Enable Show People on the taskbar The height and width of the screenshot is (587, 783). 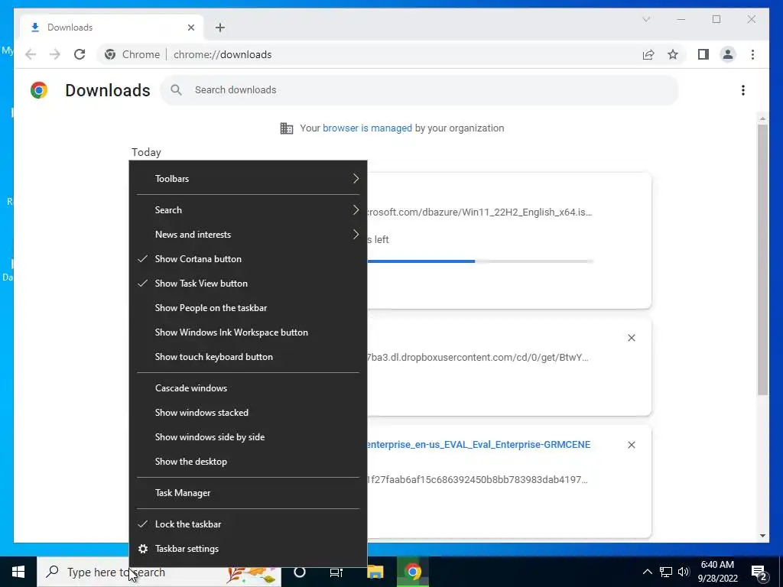(249, 308)
